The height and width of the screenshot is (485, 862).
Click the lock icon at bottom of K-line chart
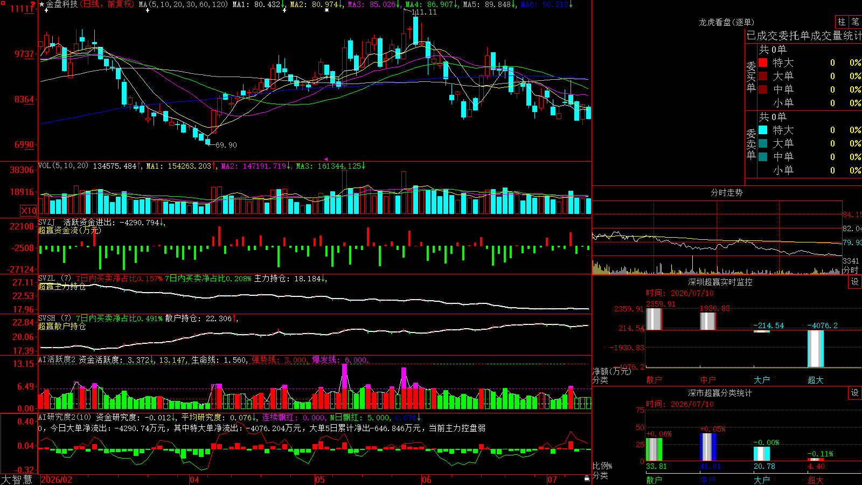(x=587, y=478)
